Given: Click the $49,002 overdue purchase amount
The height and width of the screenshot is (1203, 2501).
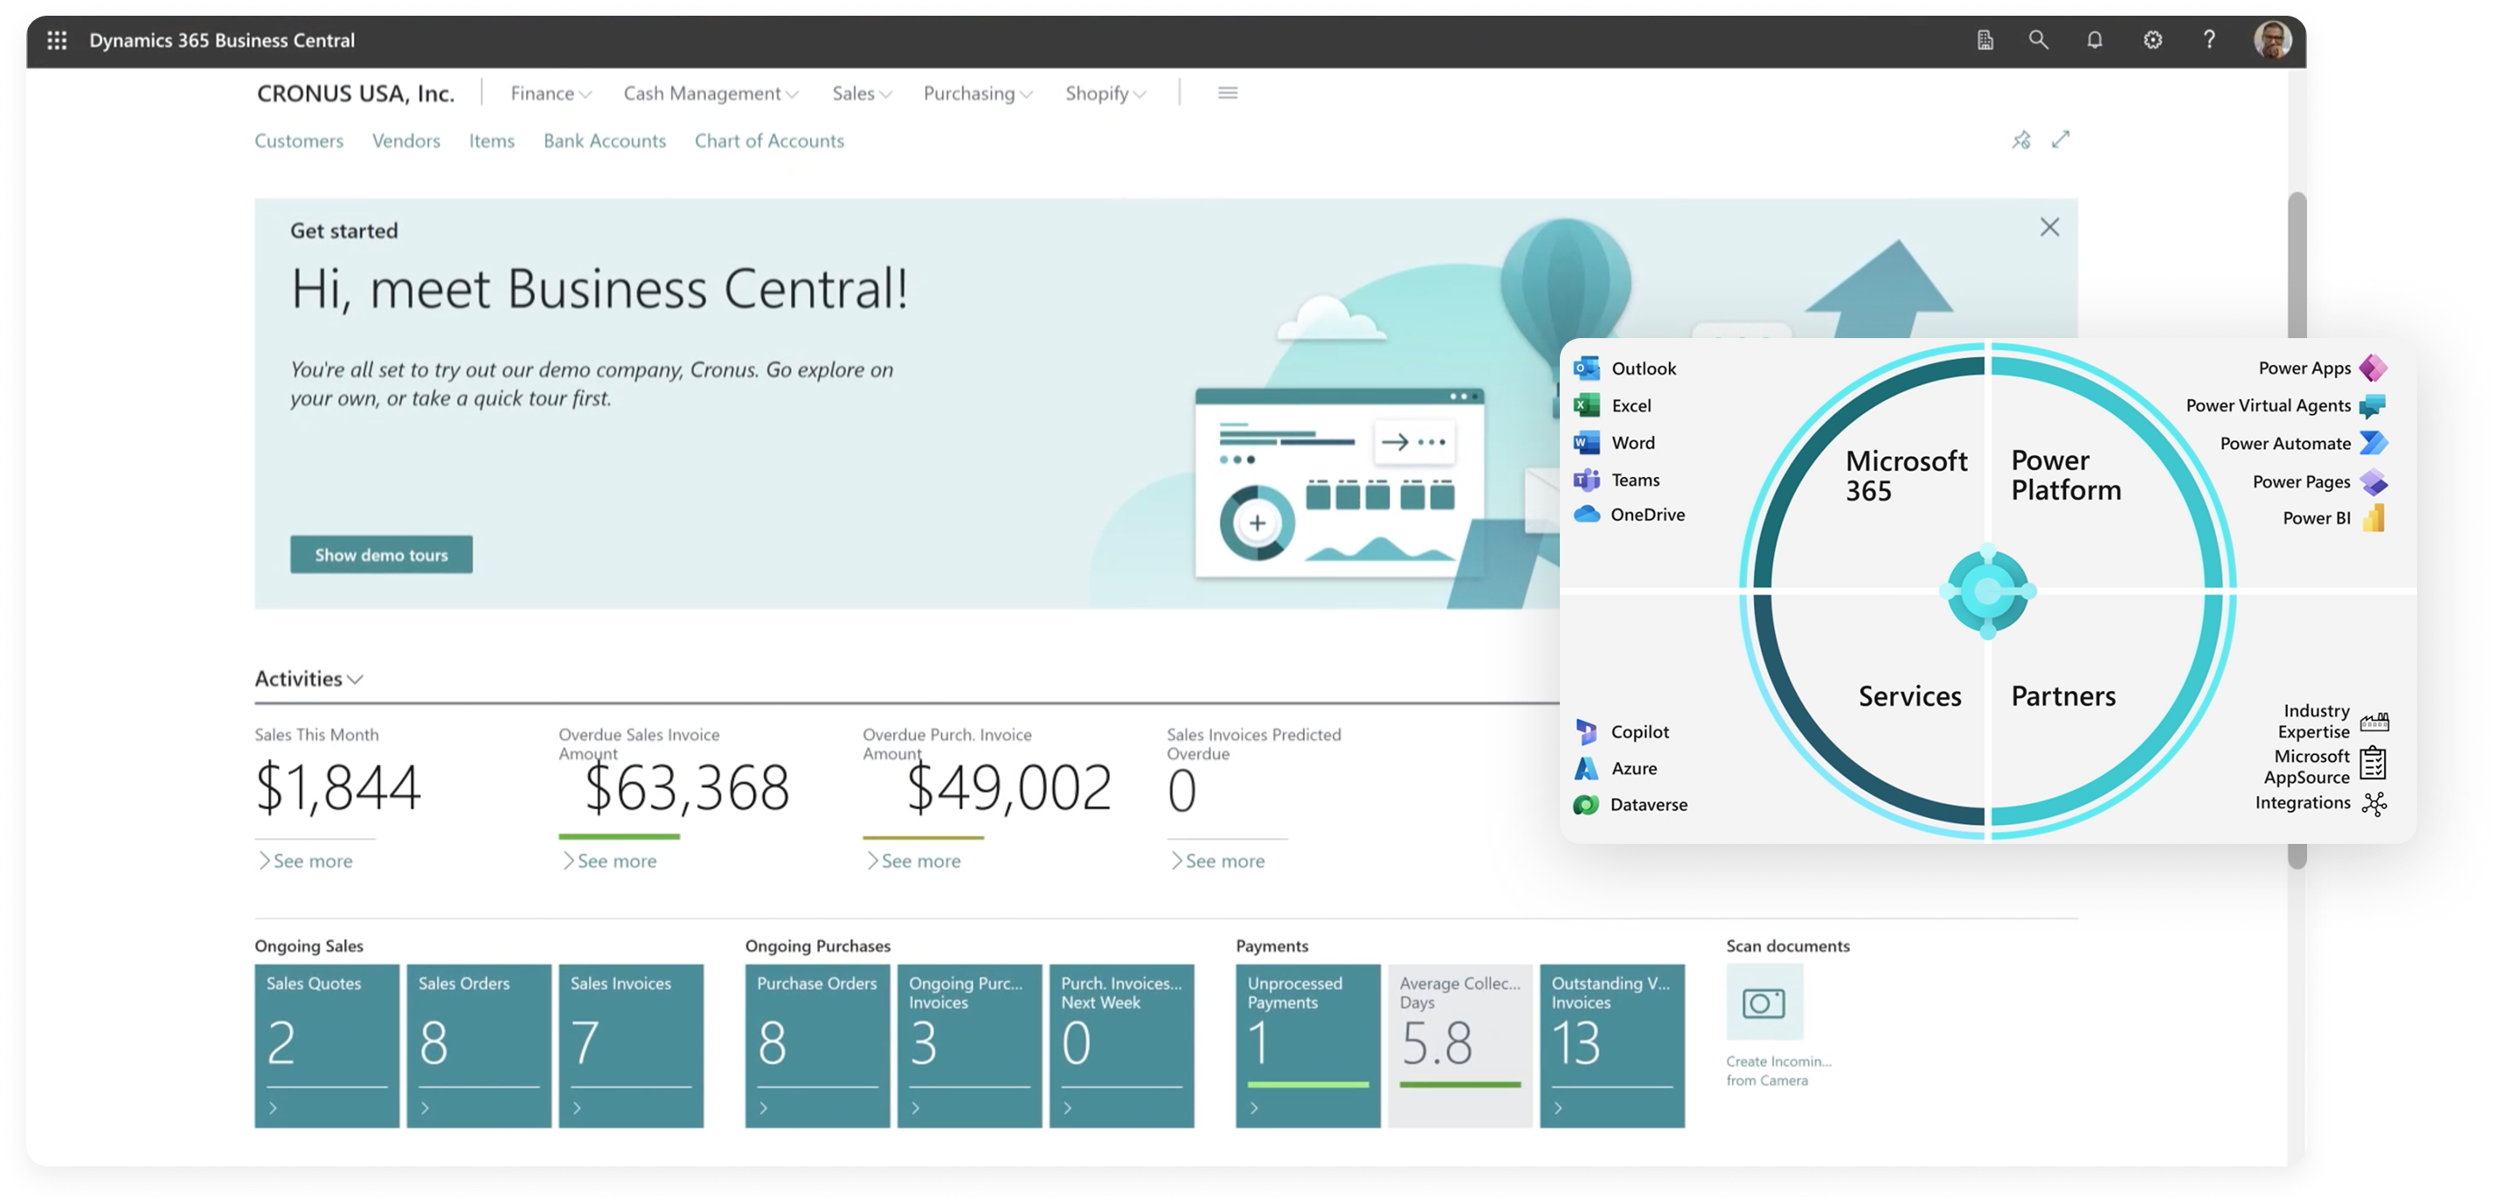Looking at the screenshot, I should point(1008,787).
